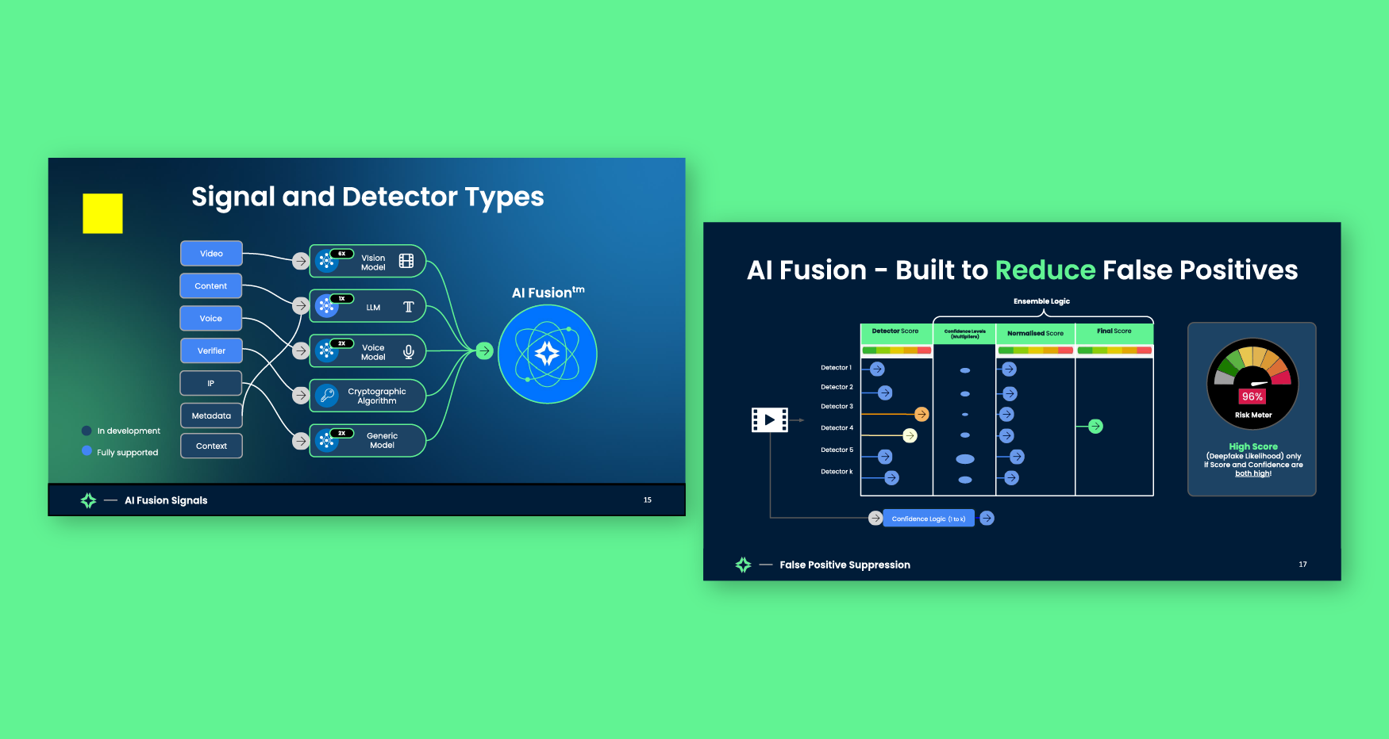Click the green arrow feeding AI Fusion

484,350
